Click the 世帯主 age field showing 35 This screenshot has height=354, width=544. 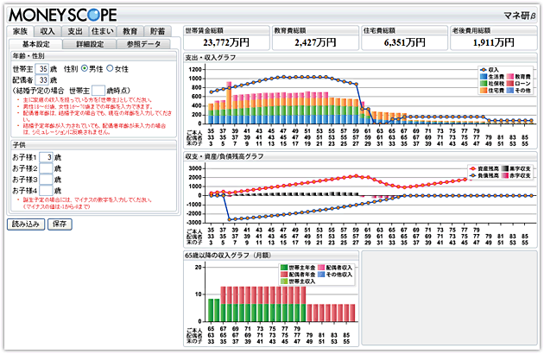42,69
